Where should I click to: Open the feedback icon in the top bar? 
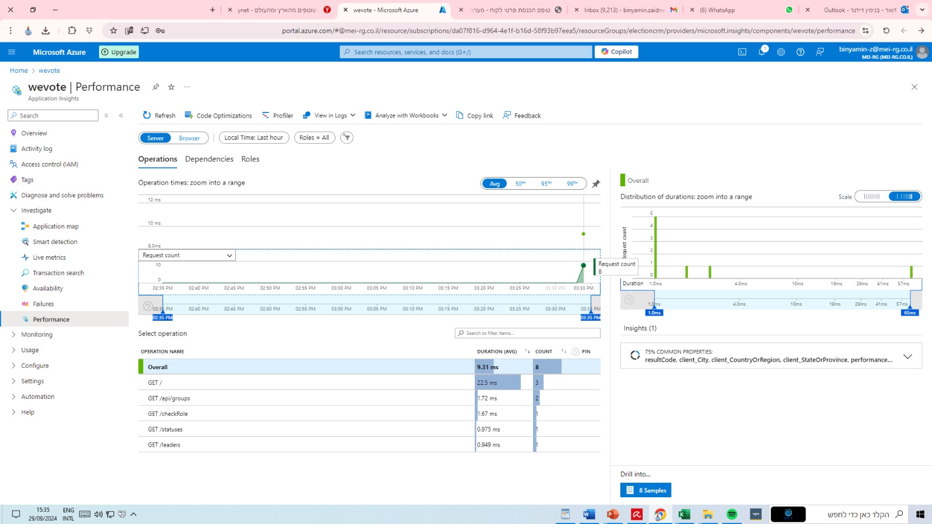(820, 52)
